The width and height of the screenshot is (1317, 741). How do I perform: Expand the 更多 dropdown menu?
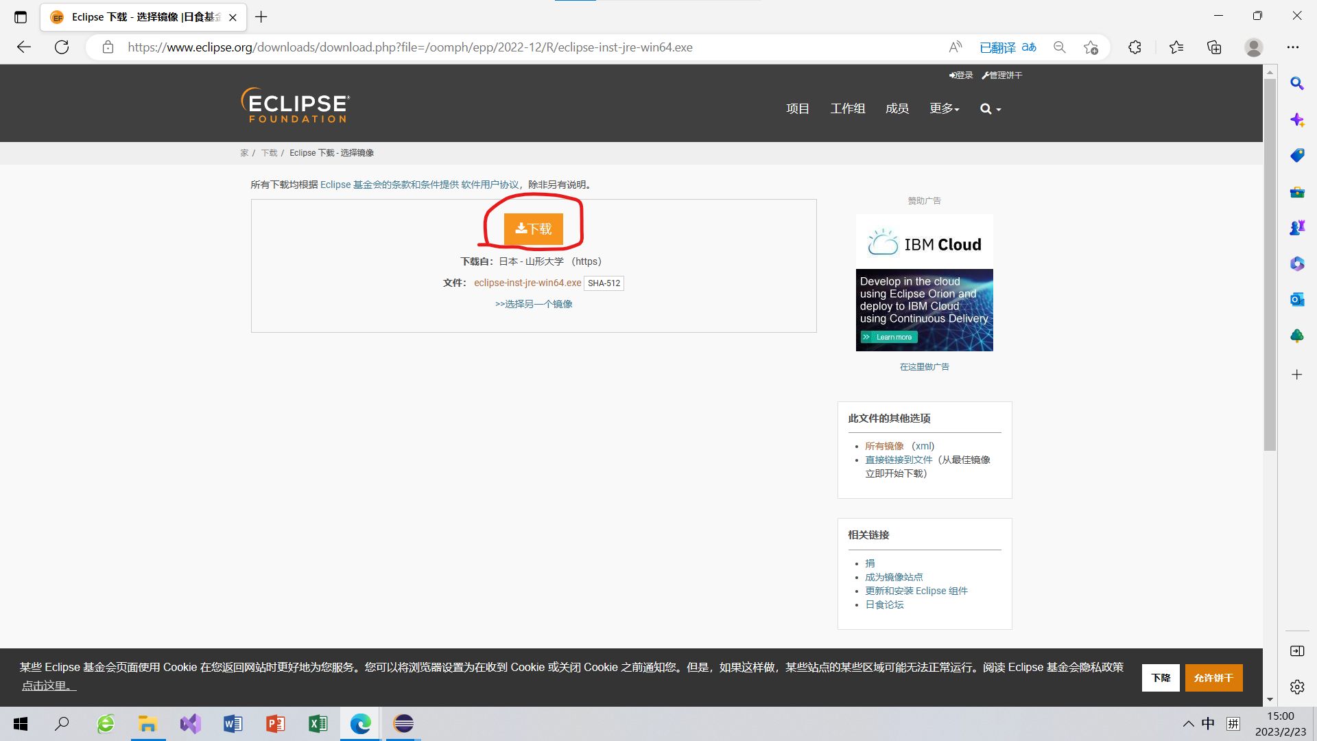point(945,108)
